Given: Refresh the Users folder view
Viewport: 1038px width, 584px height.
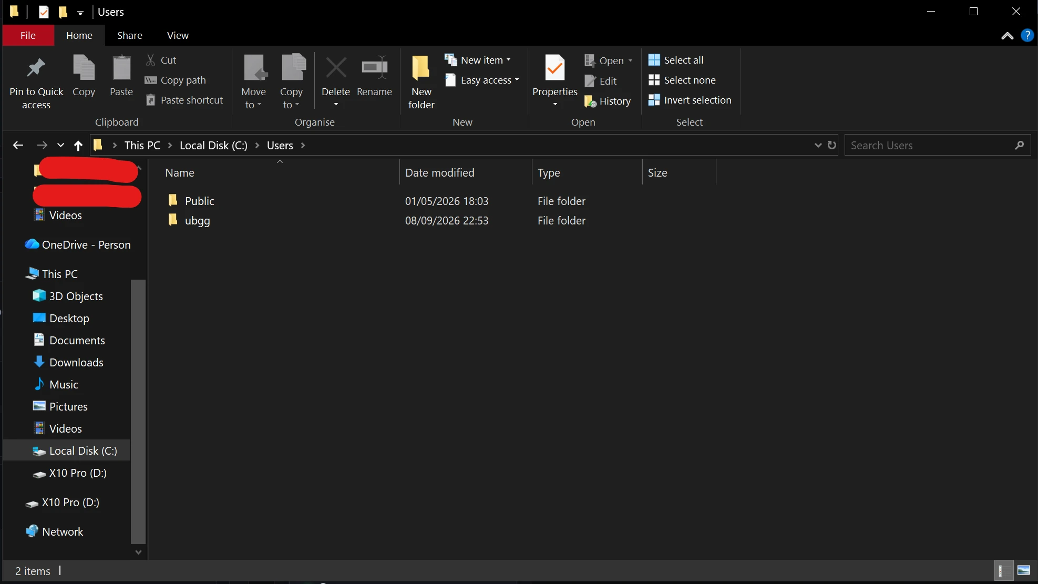Looking at the screenshot, I should tap(831, 145).
